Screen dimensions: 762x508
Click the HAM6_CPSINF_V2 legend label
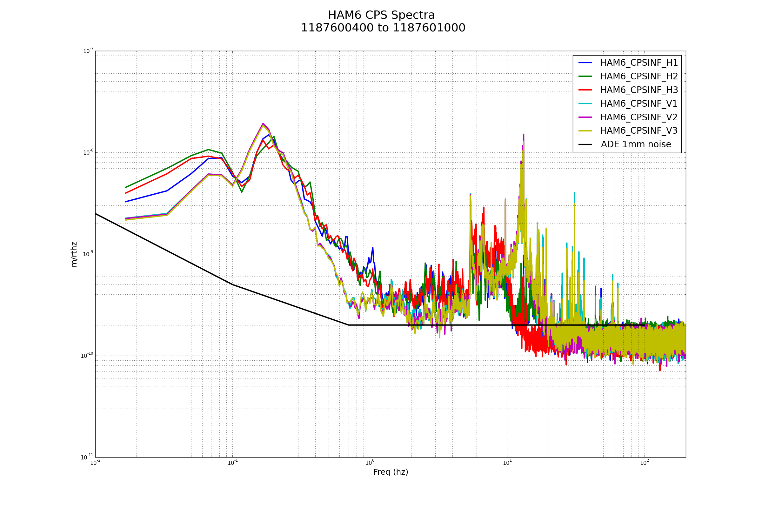click(638, 117)
